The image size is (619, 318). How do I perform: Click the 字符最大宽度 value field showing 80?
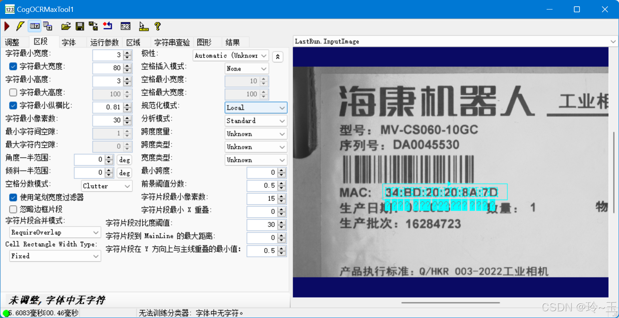pyautogui.click(x=108, y=68)
